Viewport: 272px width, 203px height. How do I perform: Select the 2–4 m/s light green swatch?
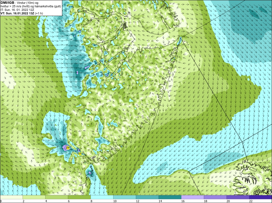[34, 197]
